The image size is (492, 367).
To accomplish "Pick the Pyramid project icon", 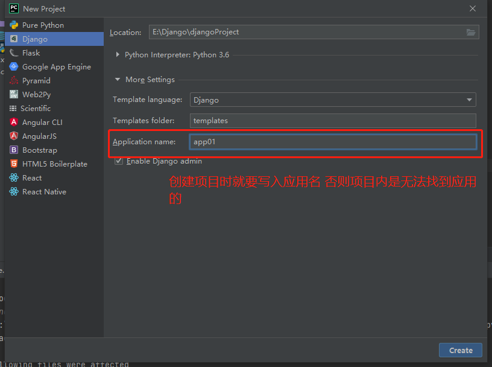I will click(14, 80).
